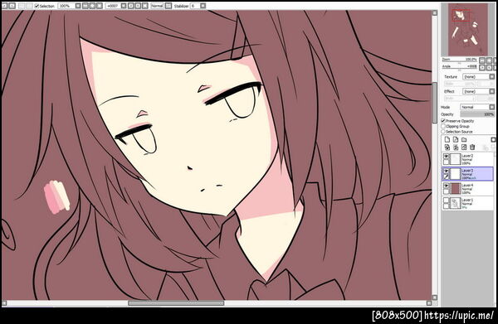Show Layer1 using its visibility box
This screenshot has width=498, height=324.
click(447, 201)
